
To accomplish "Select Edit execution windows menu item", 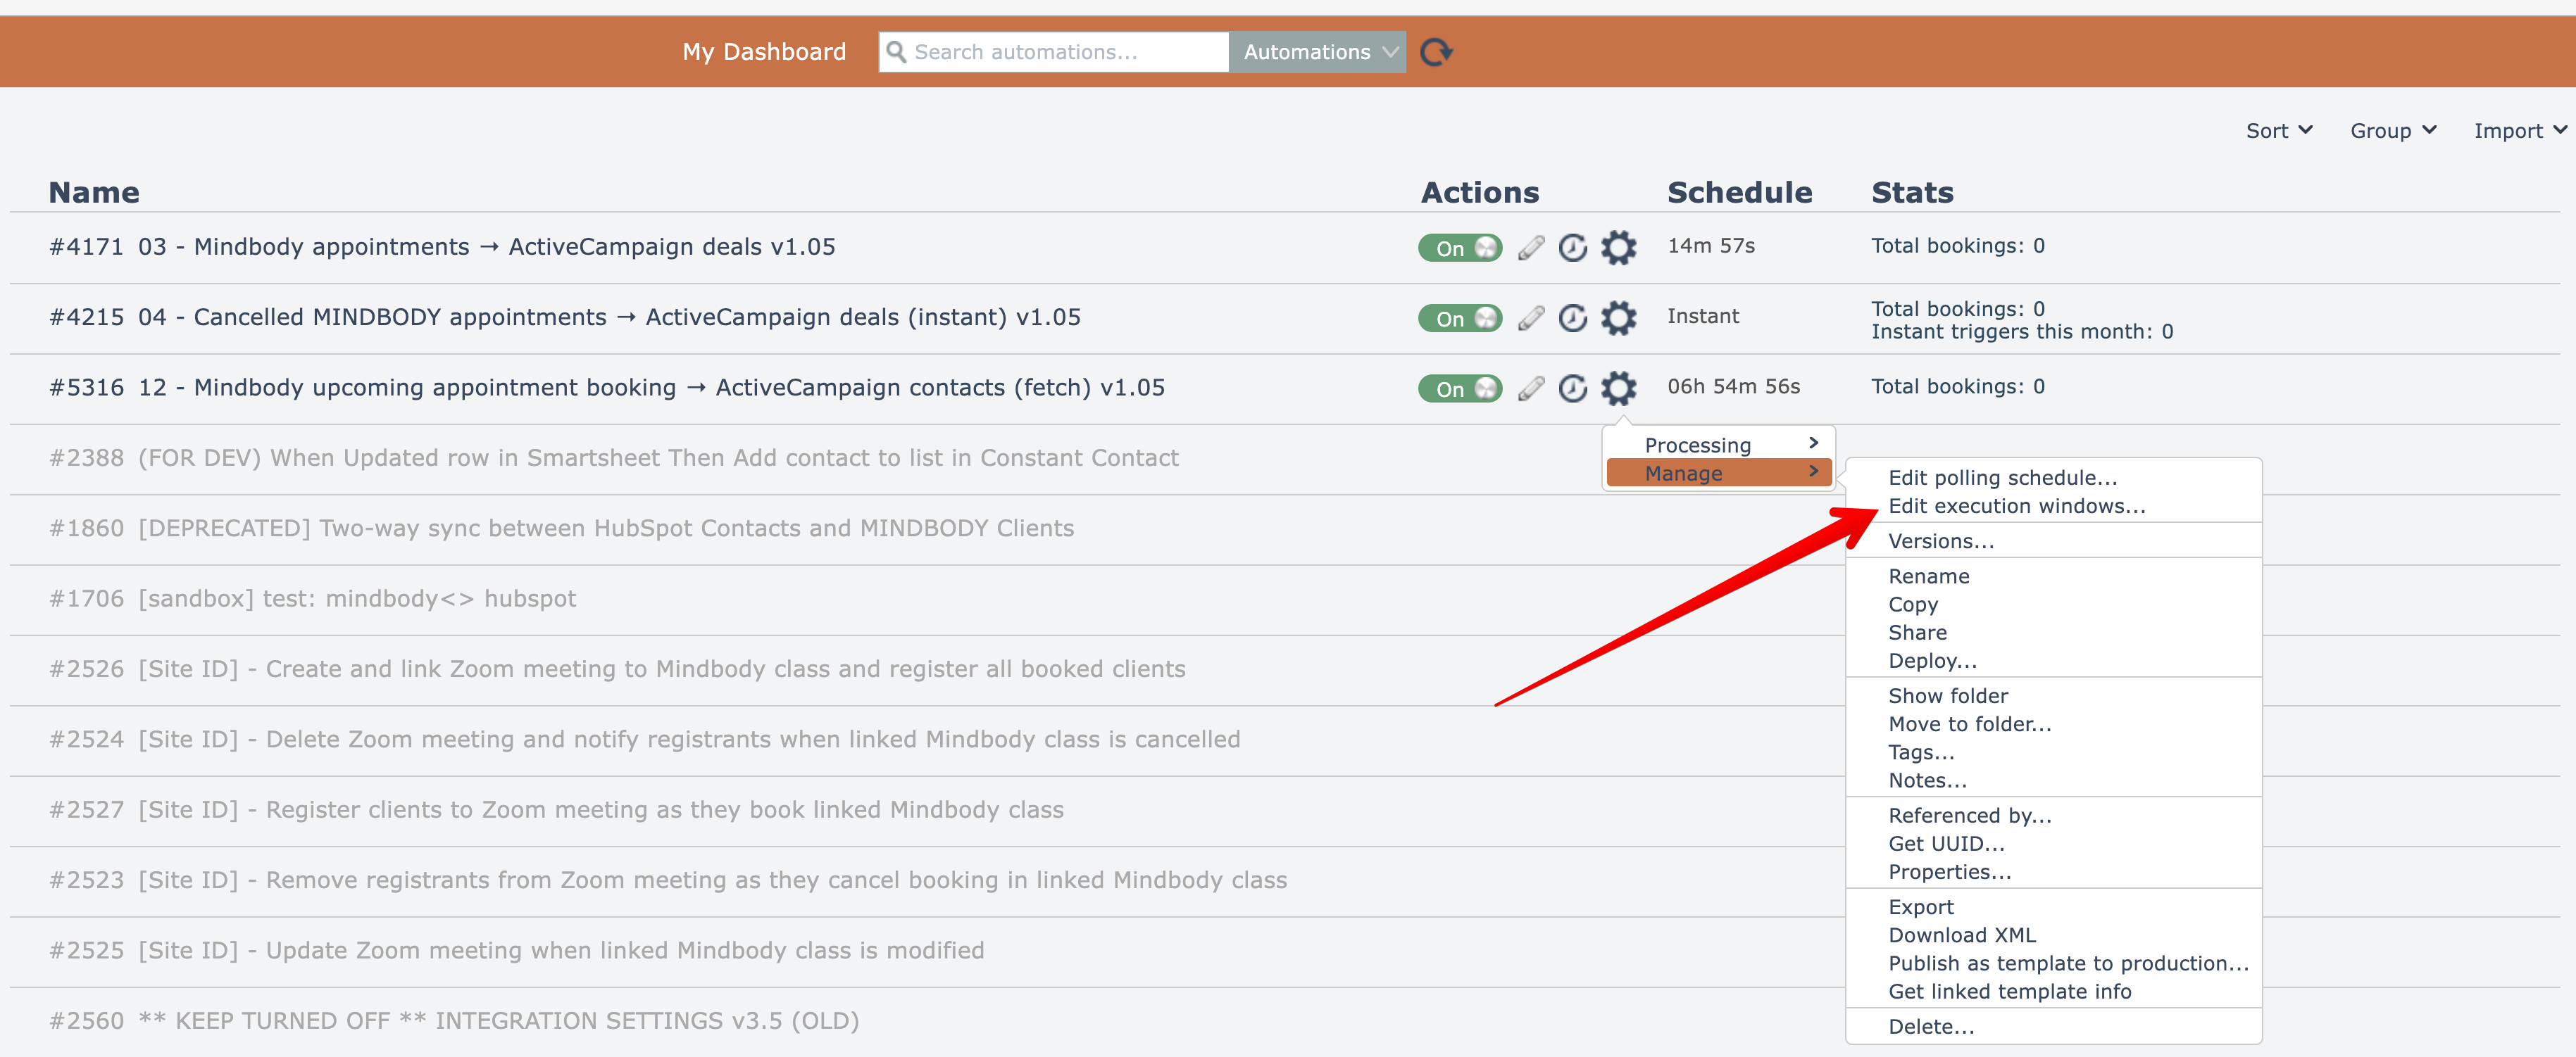I will click(x=2016, y=507).
